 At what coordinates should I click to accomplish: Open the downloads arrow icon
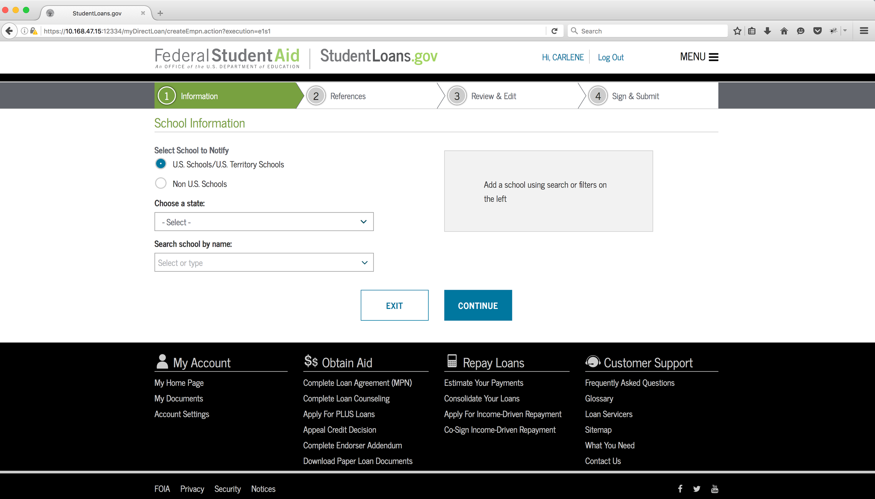tap(767, 31)
